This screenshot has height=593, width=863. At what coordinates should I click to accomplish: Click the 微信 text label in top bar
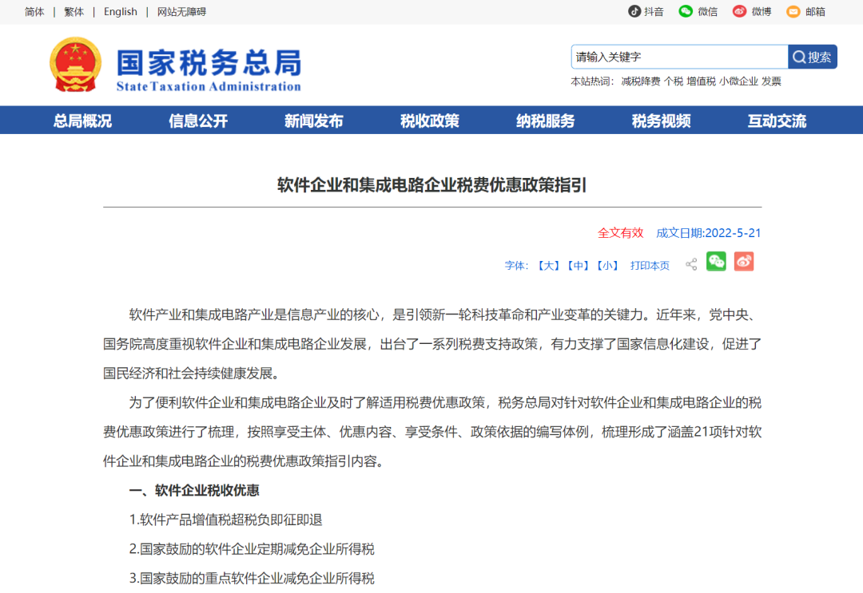pos(708,11)
